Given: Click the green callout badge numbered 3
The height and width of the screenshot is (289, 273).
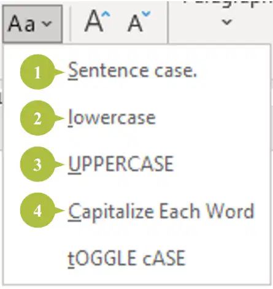Looking at the screenshot, I should (x=37, y=164).
